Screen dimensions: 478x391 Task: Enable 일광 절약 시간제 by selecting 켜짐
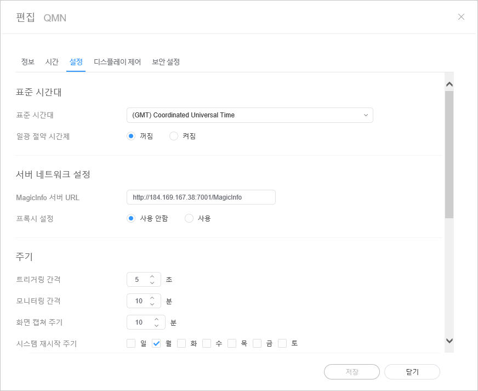tap(174, 137)
